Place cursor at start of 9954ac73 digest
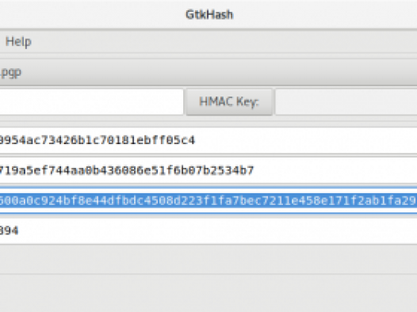This screenshot has width=417, height=312. coord(1,140)
